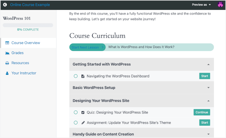Viewport: 226px width, 138px height.
Task: Click the Resources printer icon
Action: 7,63
